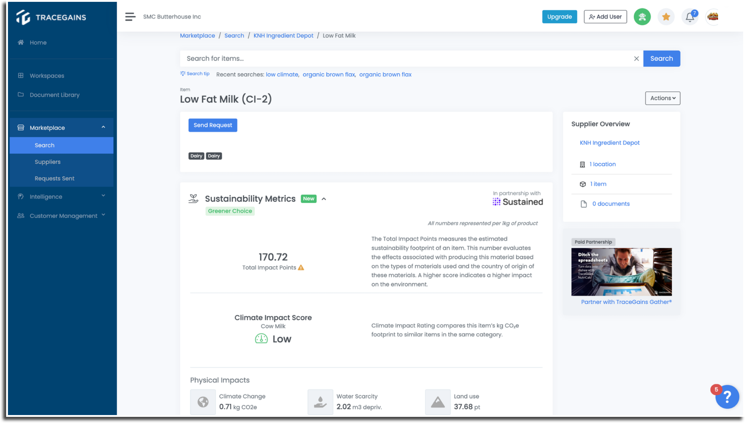The height and width of the screenshot is (423, 745).
Task: Click the Customer Management people icon
Action: 21,215
